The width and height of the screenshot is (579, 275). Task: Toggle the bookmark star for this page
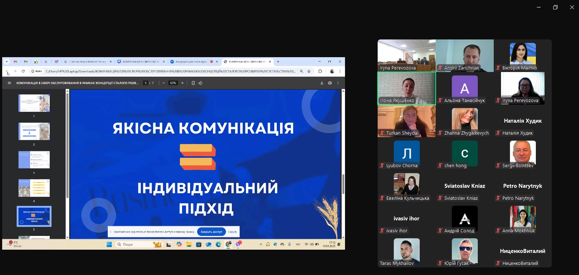[x=309, y=71]
